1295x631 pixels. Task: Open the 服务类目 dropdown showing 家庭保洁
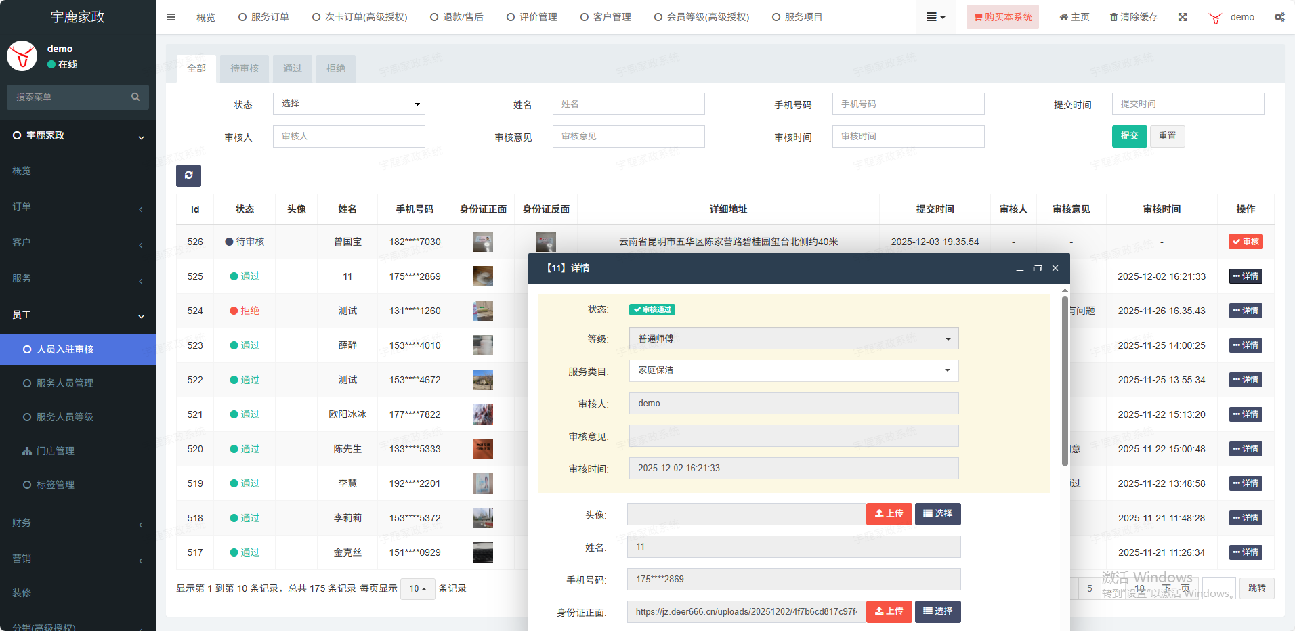tap(793, 370)
